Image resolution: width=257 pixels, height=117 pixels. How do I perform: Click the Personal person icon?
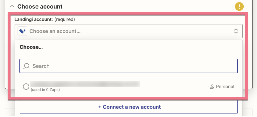[x=212, y=87]
